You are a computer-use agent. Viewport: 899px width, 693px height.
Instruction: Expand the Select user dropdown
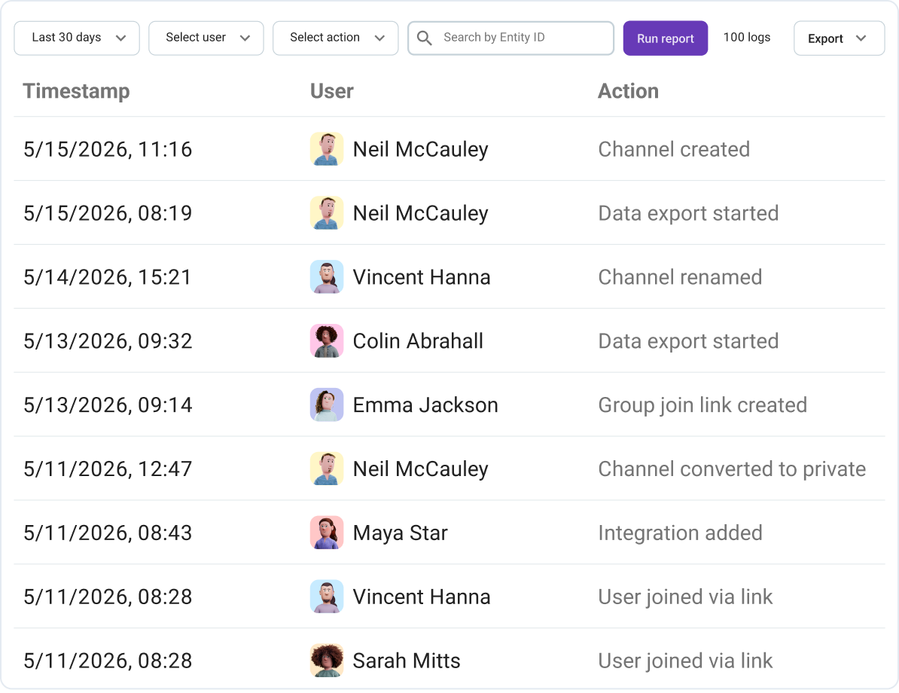click(x=206, y=38)
